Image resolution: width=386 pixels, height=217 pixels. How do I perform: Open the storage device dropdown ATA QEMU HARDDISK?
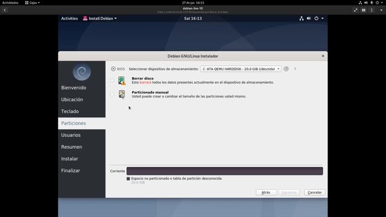pyautogui.click(x=241, y=69)
